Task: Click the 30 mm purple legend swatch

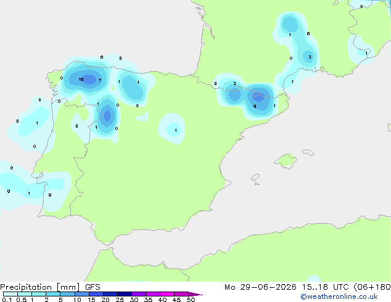Action: pos(138,294)
